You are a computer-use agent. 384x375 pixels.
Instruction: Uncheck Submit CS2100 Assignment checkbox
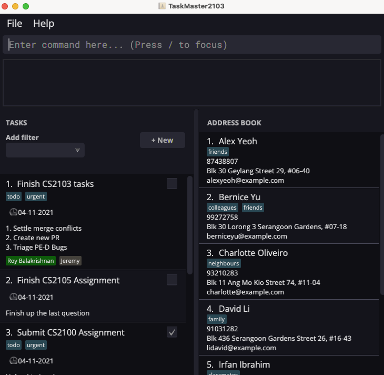[172, 332]
